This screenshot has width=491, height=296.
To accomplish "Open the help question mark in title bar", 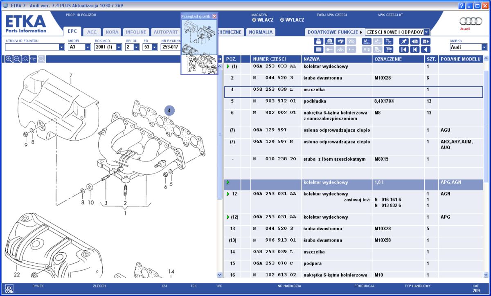I will tap(462, 5).
